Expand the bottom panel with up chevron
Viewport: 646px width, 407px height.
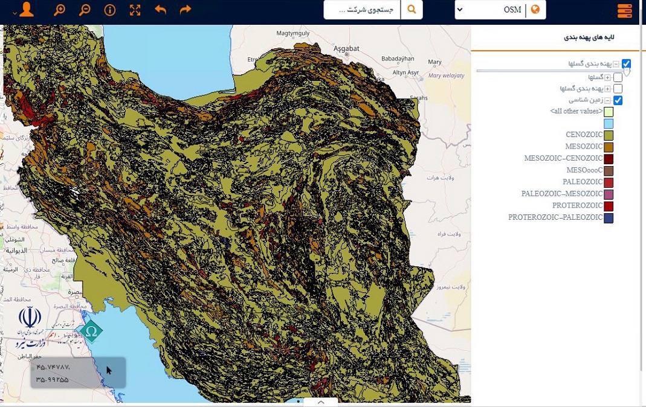pyautogui.click(x=321, y=402)
